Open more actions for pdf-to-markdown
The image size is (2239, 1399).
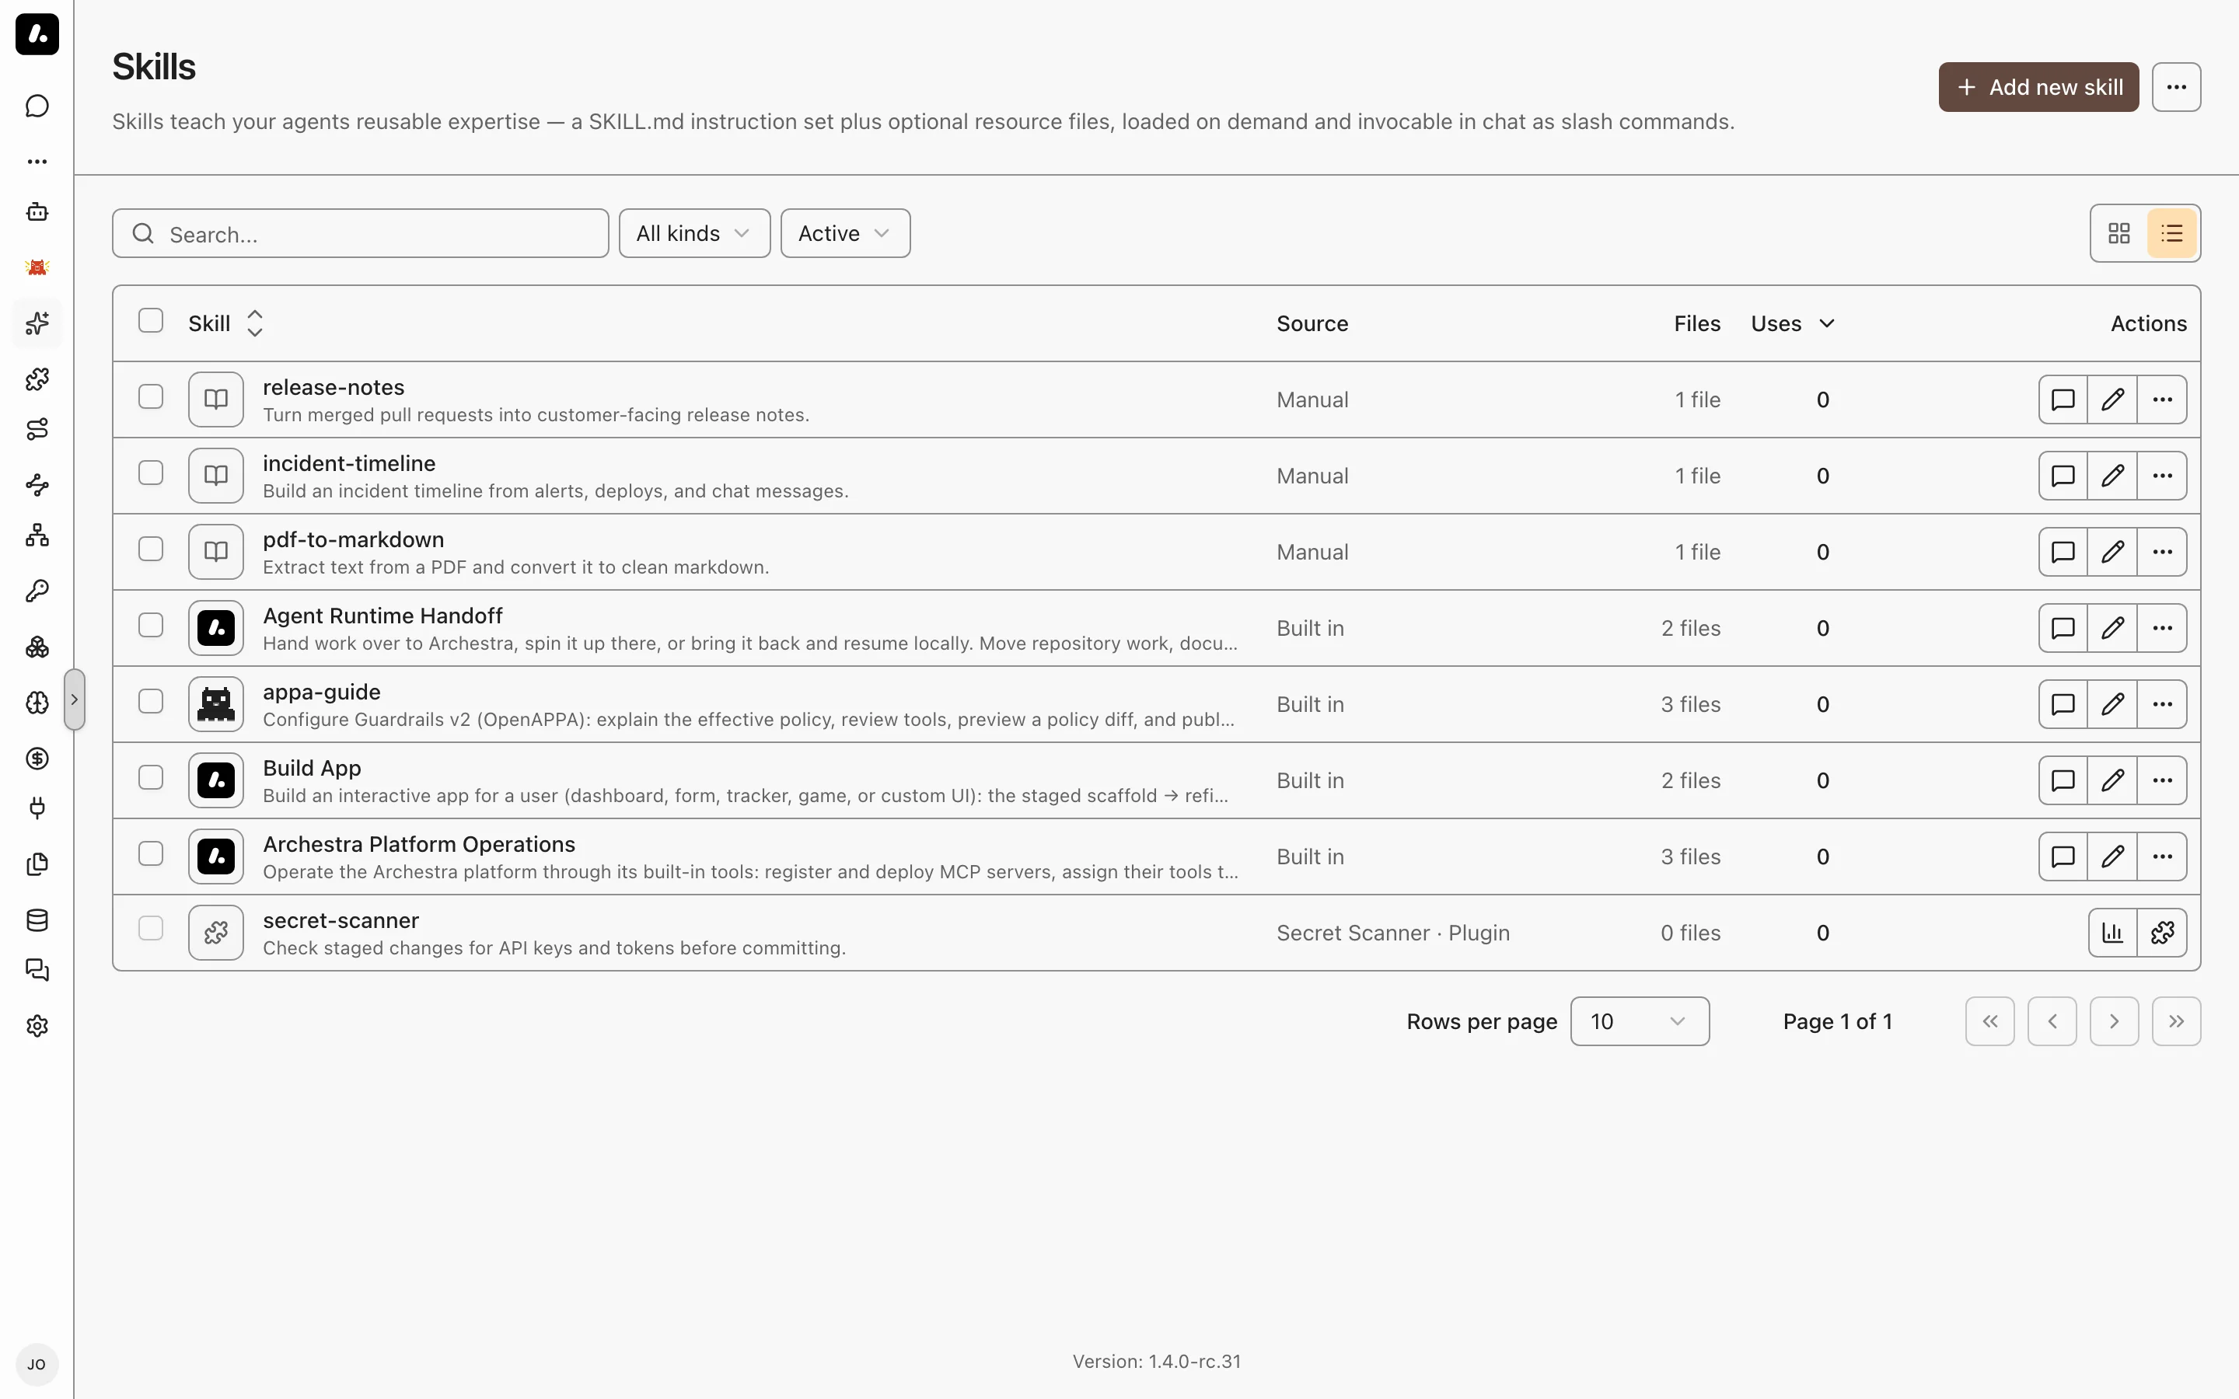2162,553
